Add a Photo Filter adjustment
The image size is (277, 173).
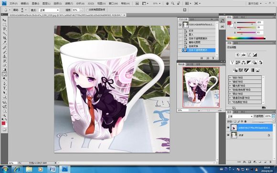coord(255,63)
